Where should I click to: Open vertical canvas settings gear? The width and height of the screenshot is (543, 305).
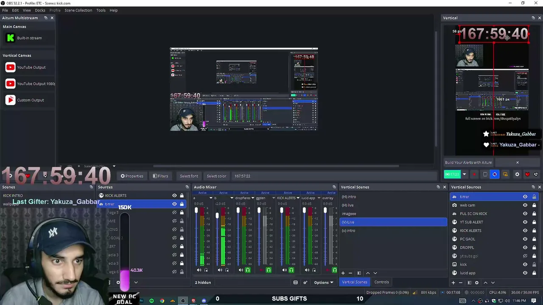[517, 175]
